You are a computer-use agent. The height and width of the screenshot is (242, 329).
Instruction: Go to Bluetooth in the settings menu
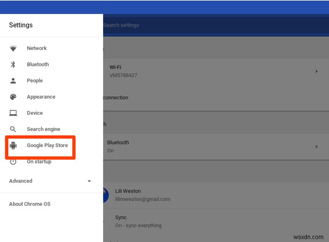tap(38, 64)
